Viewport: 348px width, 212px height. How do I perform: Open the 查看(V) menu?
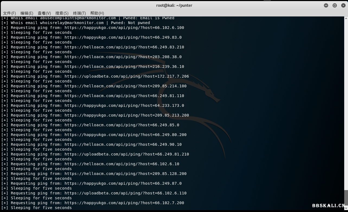[44, 13]
